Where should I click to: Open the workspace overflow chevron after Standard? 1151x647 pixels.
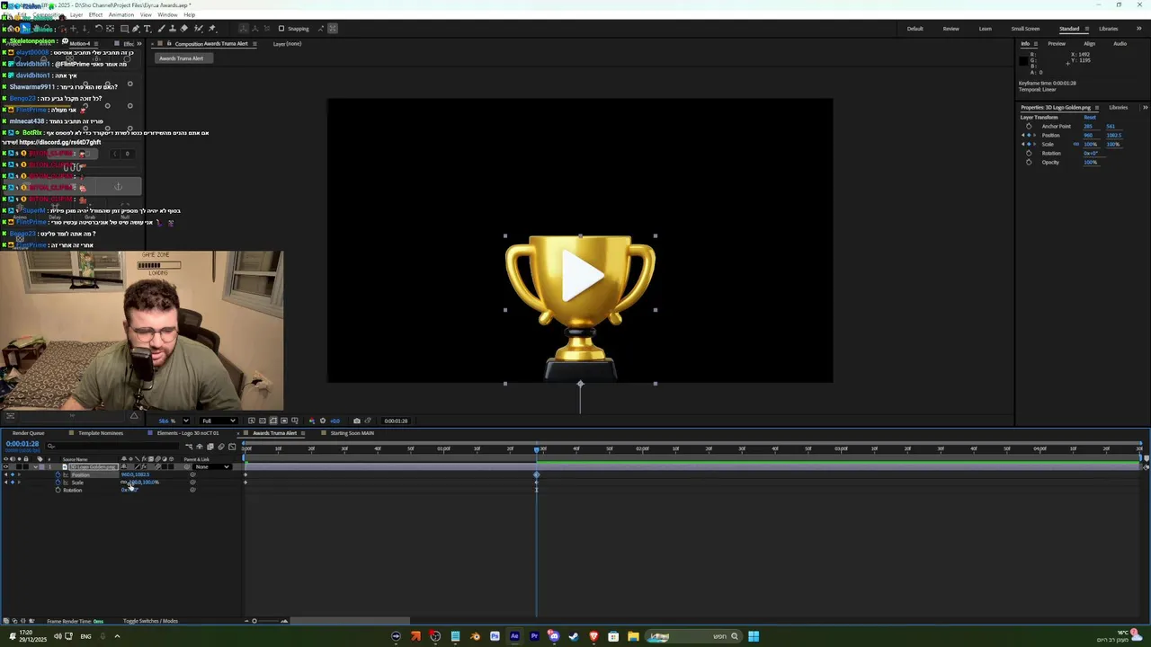click(1139, 29)
